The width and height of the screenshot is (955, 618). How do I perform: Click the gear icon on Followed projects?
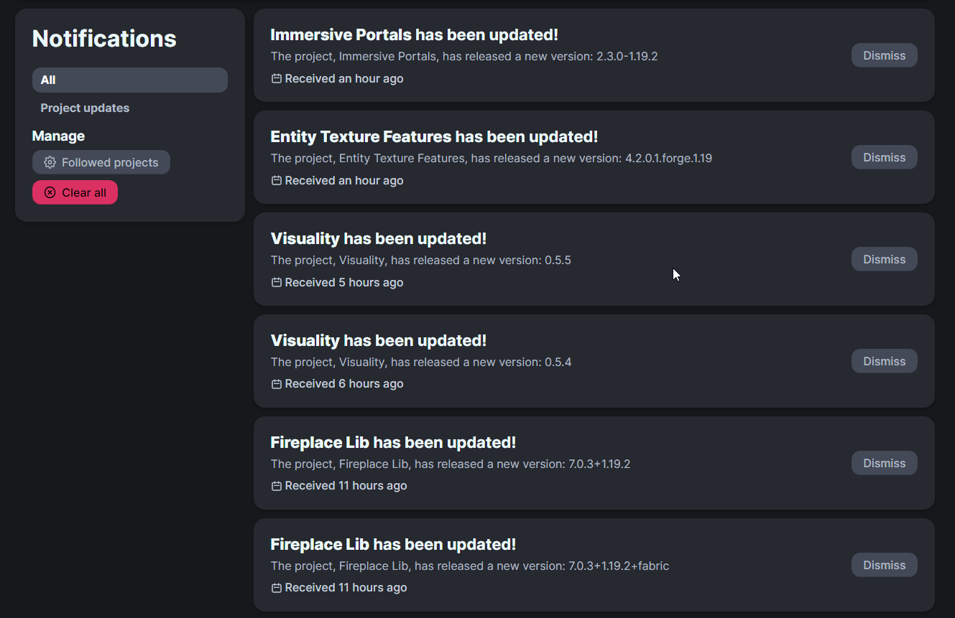(50, 162)
